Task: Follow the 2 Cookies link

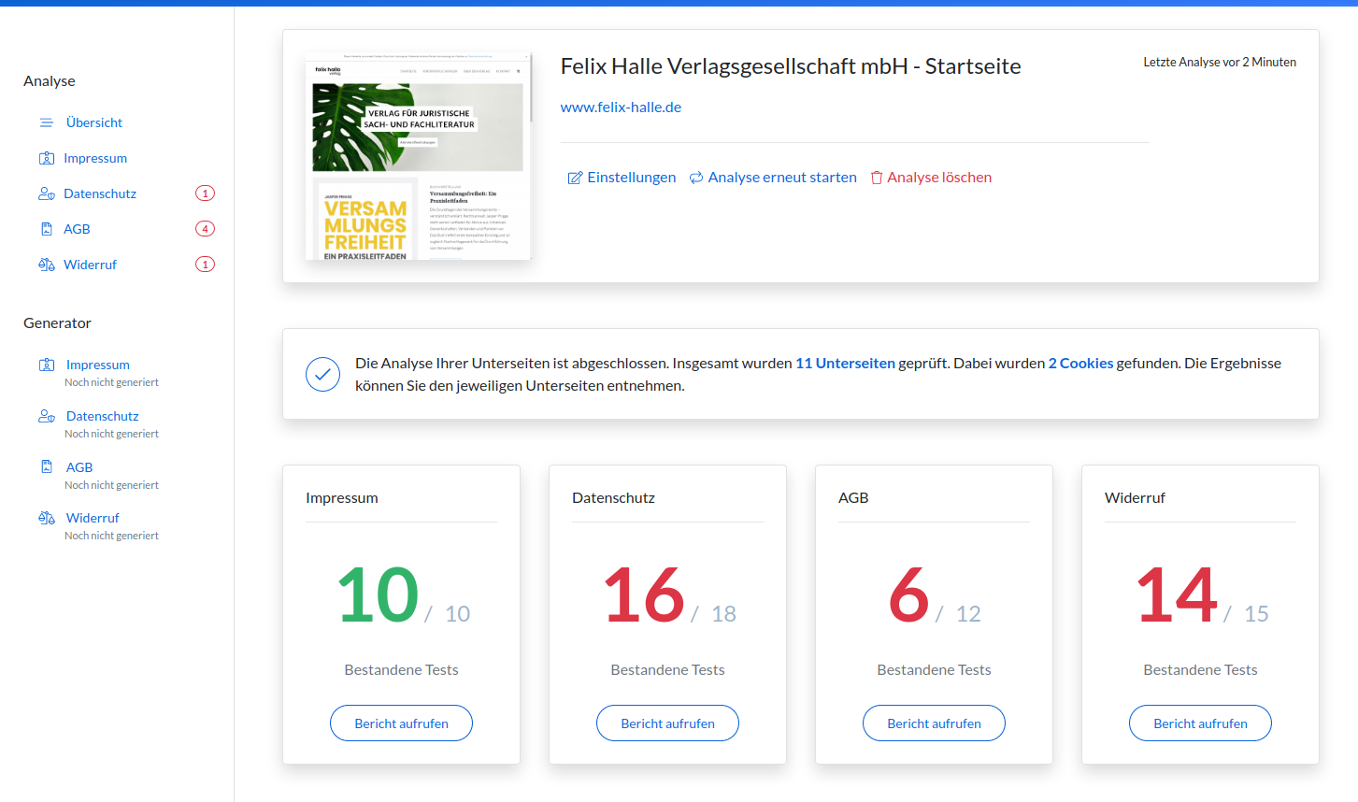Action: (x=1080, y=364)
